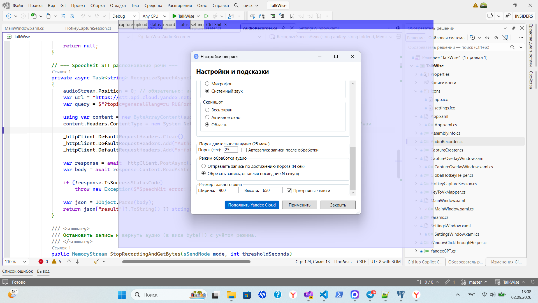Select Активное окно screenshot option
This screenshot has height=303, width=538.
tap(207, 117)
